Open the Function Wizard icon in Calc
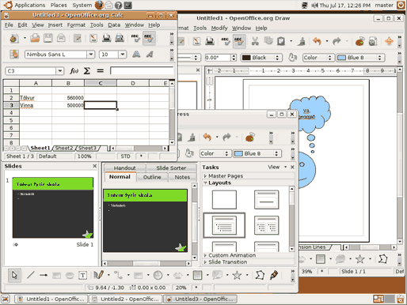This screenshot has width=407, height=305. pos(74,71)
